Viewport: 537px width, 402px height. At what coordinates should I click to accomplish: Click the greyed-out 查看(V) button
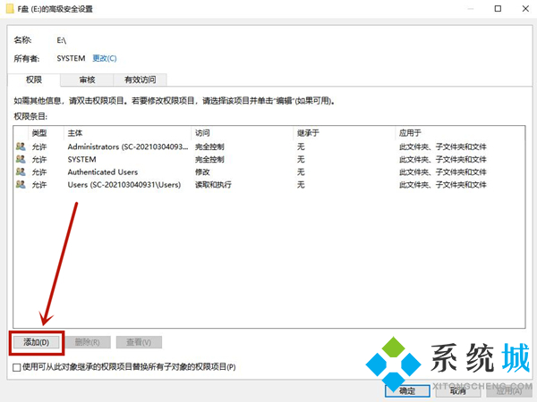click(x=139, y=342)
